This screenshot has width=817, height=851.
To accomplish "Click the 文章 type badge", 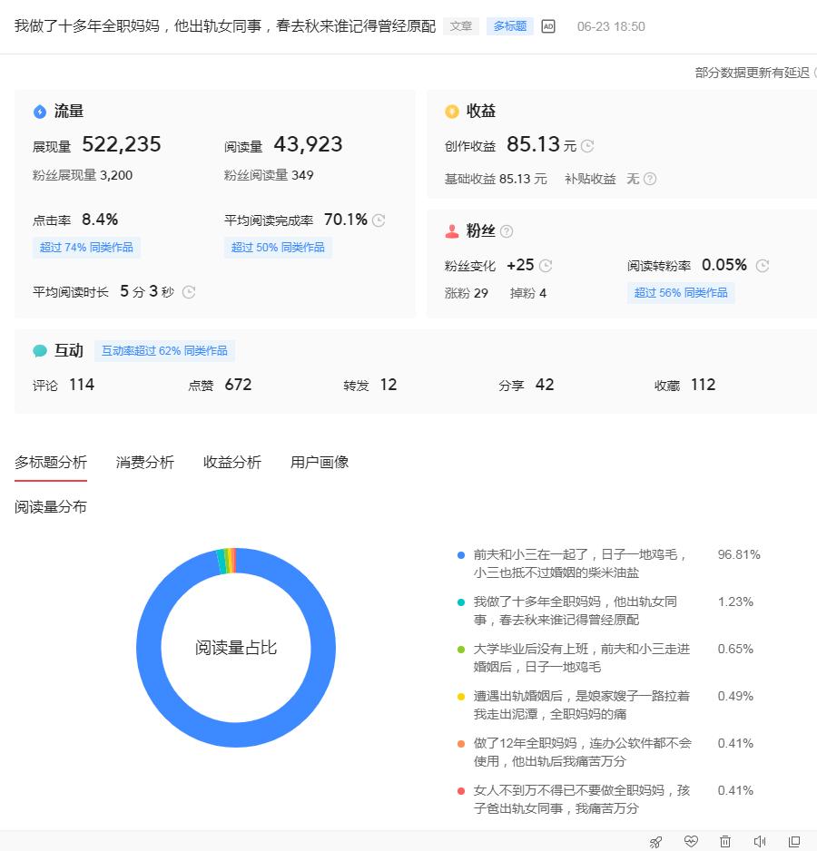I will coord(460,26).
